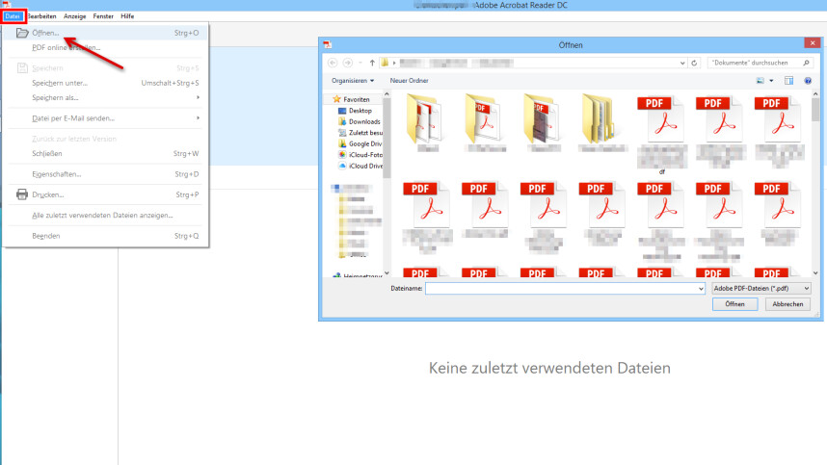
Task: Close the Öffnen dialog
Action: [813, 43]
